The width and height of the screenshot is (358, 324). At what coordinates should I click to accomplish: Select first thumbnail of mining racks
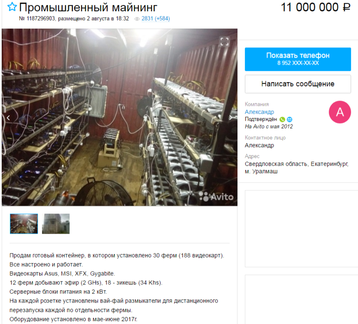(24, 223)
